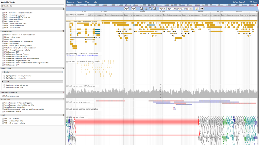Enable BigBed volvox genes track
The width and height of the screenshot is (259, 145).
[x=3, y=37]
